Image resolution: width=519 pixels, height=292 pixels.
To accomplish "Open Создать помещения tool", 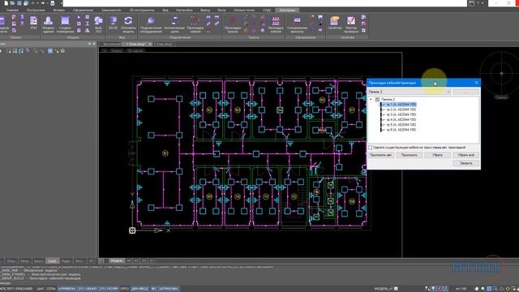I will pos(65,24).
